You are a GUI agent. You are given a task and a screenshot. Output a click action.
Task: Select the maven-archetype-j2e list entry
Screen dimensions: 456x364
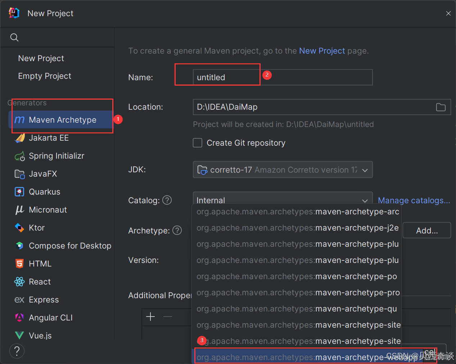coord(297,228)
